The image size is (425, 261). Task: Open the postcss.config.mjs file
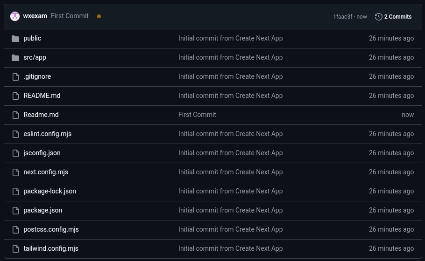point(51,229)
